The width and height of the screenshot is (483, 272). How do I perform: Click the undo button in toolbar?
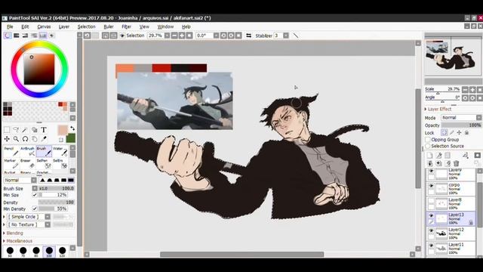point(88,36)
